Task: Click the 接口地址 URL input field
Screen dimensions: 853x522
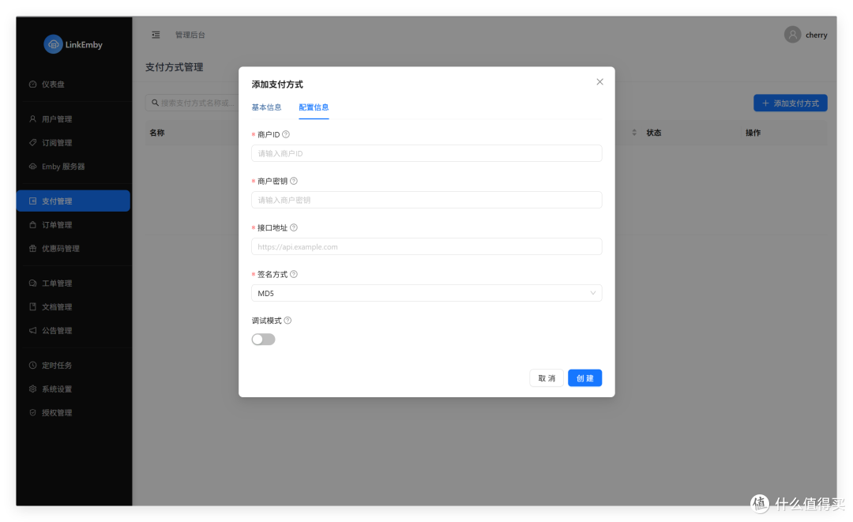Action: pyautogui.click(x=426, y=247)
